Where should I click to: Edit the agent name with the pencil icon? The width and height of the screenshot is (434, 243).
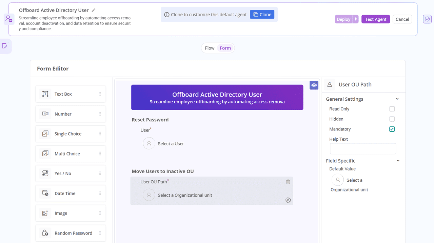tap(93, 10)
